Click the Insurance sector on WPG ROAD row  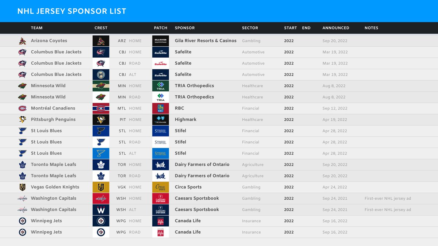[x=251, y=232]
